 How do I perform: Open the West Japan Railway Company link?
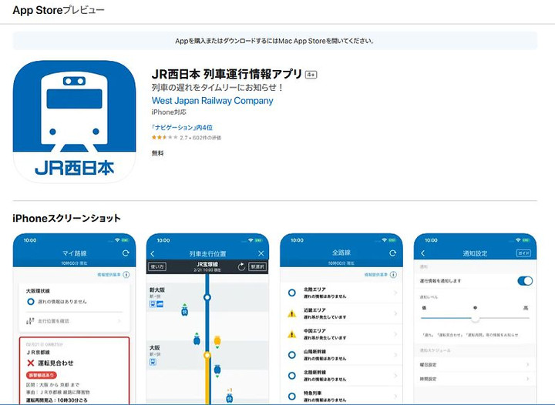coord(212,101)
